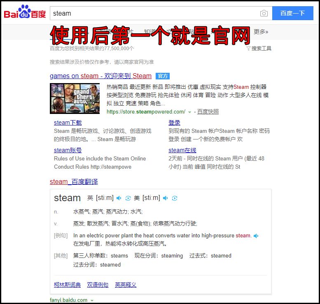Open the 英英释义 link
Viewport: 320px width, 304px height.
(x=126, y=285)
